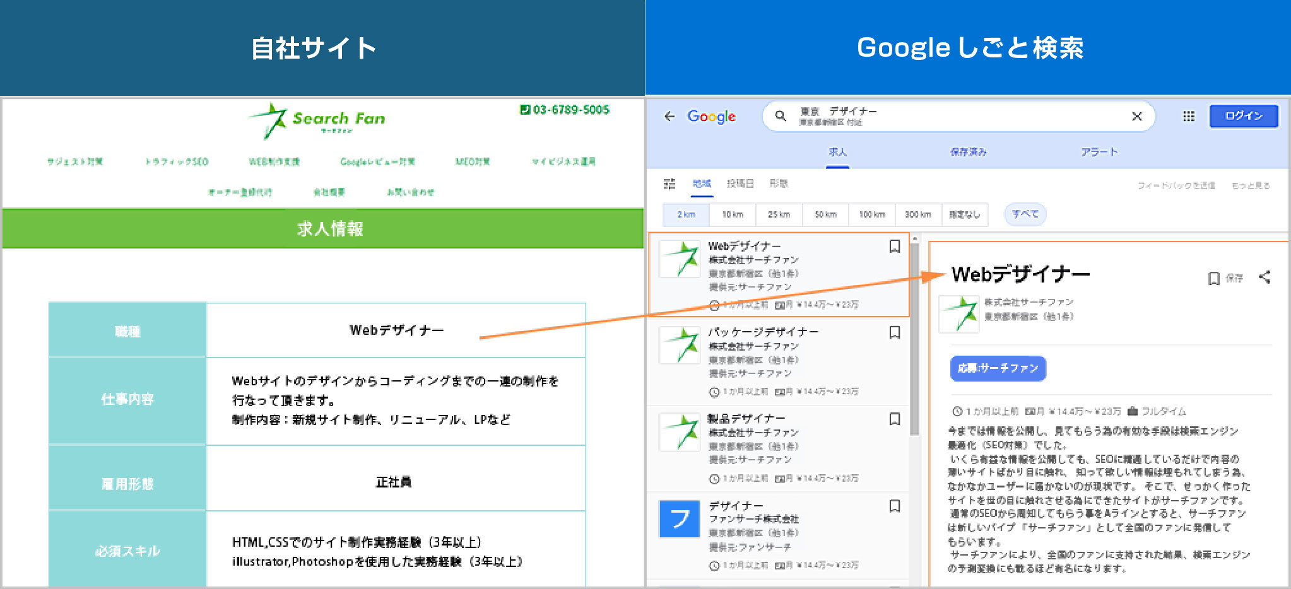Click the フルタイム briefcase label

[1157, 411]
